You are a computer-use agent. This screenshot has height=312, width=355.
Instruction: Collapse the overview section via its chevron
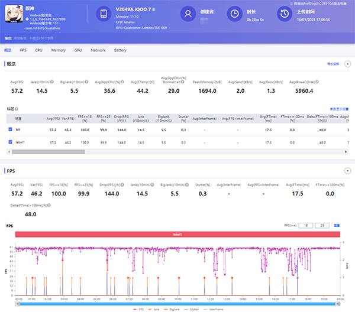pyautogui.click(x=347, y=63)
